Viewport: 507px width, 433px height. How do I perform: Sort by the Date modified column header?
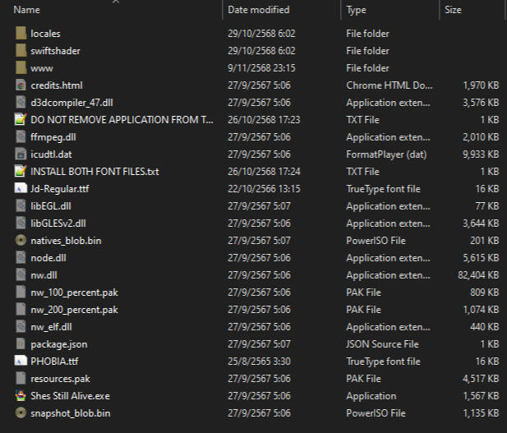(258, 10)
